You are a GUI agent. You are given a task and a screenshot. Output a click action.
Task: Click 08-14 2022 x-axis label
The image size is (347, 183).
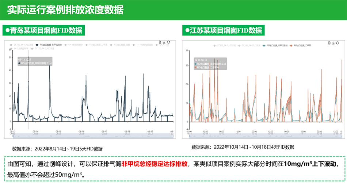[36, 133]
